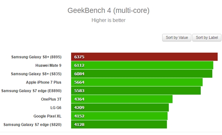Click the GeekBench 4 (multi-core) title
Viewport: 222px width, 135px height.
click(108, 10)
